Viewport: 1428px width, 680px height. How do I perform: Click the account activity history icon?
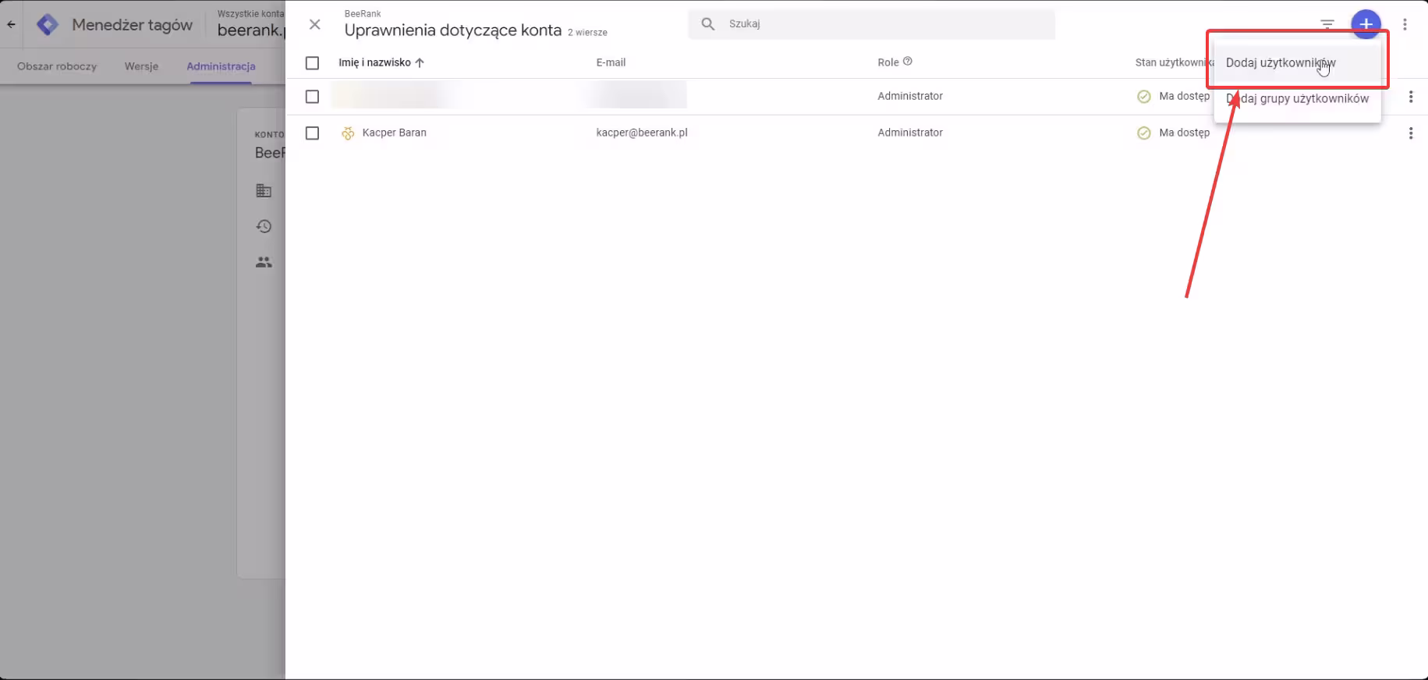[264, 226]
